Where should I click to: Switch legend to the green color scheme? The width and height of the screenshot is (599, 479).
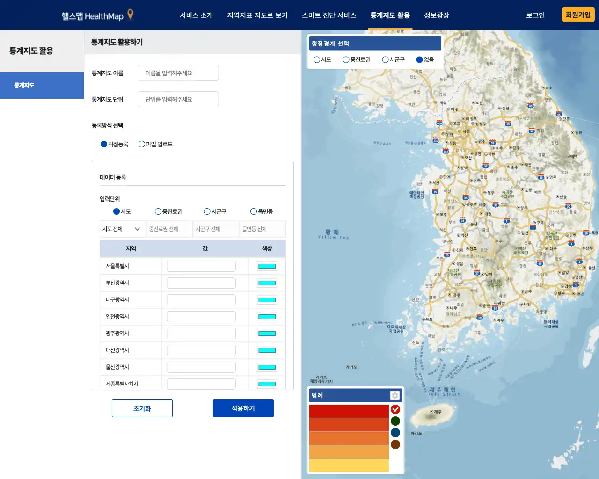click(395, 421)
